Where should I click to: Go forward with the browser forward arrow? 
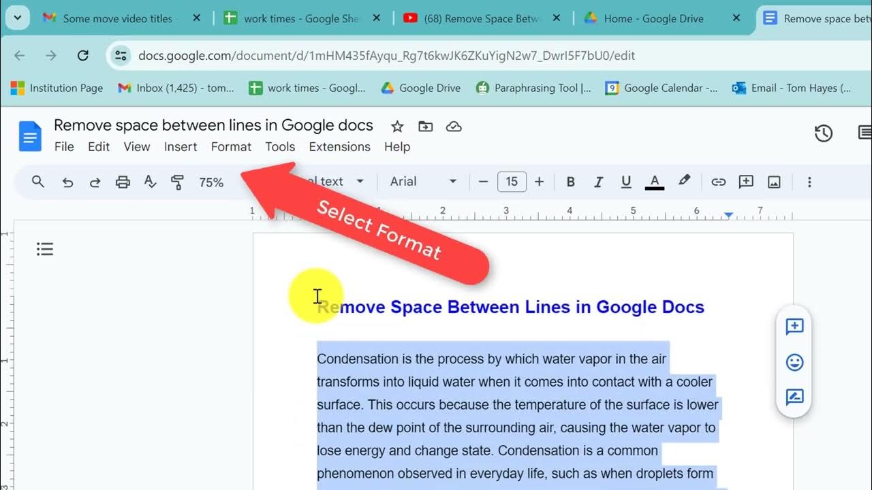[51, 55]
